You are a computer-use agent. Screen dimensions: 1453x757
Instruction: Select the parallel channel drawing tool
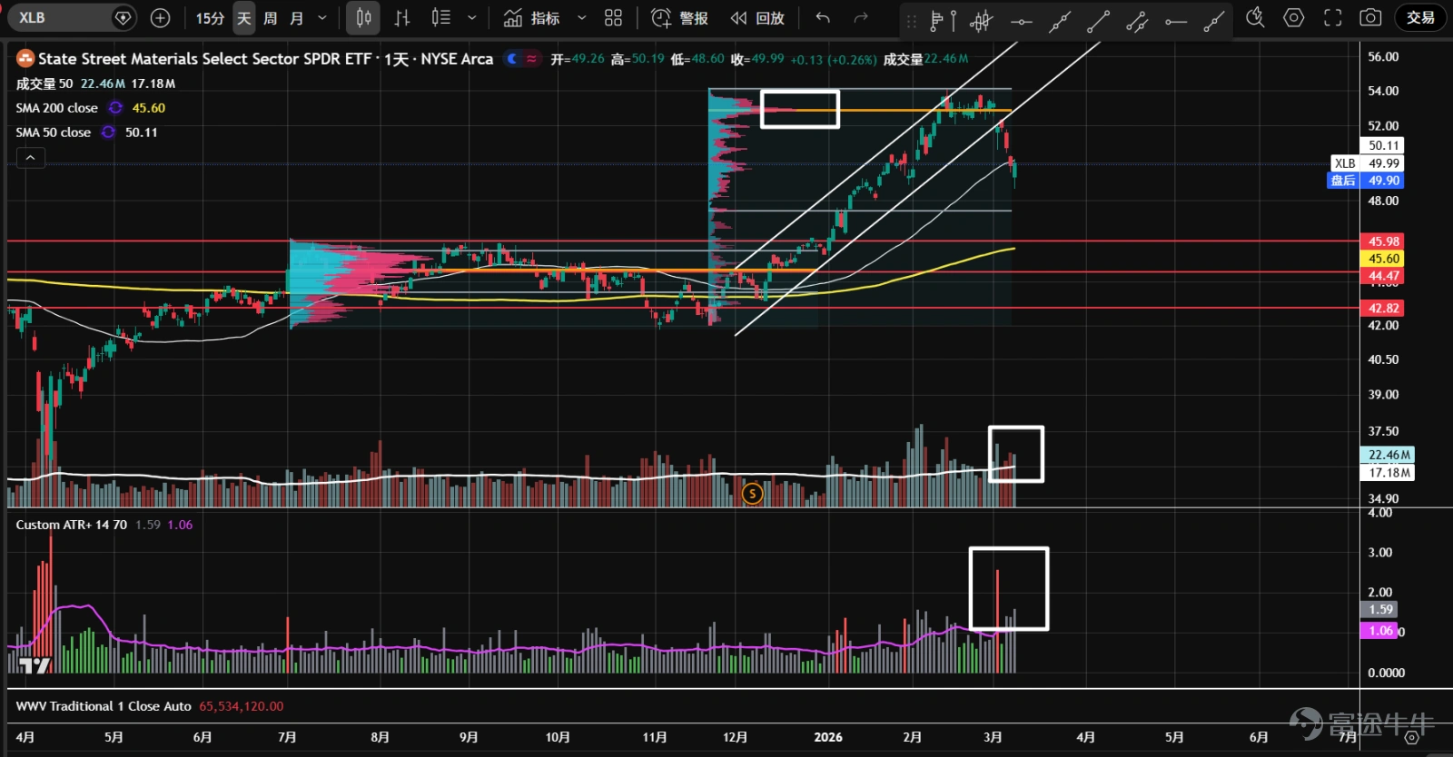click(x=1137, y=20)
